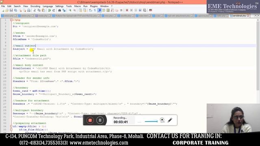Pause the screen recording
260x146 pixels.
pyautogui.click(x=100, y=120)
